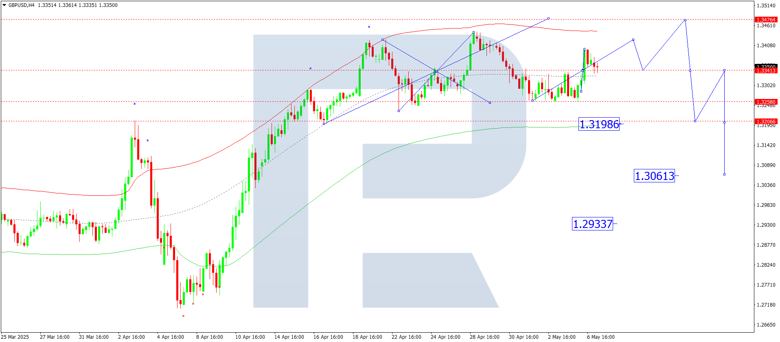Image resolution: width=780 pixels, height=342 pixels.
Task: Select the blue x marker above the 18 Apr peak
Action: pos(369,27)
